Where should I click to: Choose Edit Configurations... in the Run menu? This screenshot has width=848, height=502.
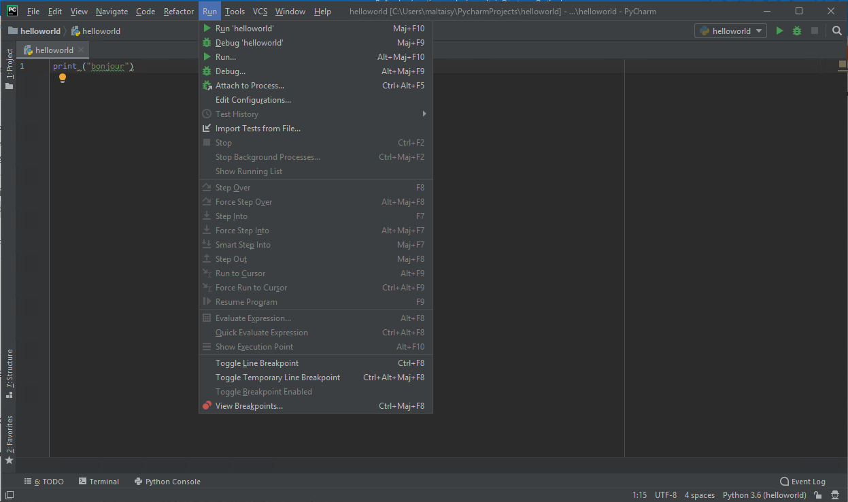click(x=253, y=100)
